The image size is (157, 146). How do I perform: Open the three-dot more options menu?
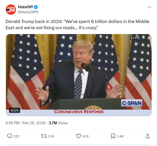[x=149, y=7]
